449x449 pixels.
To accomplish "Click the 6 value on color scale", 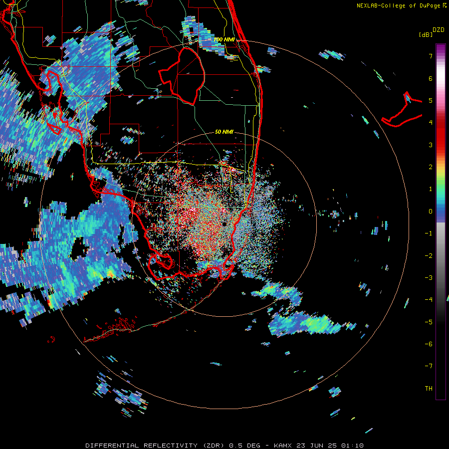I will 431,78.
